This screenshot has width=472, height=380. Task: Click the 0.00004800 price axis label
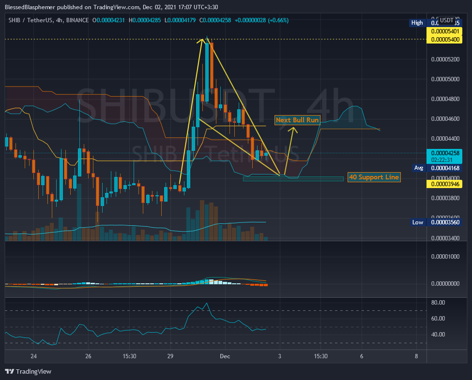click(445, 99)
